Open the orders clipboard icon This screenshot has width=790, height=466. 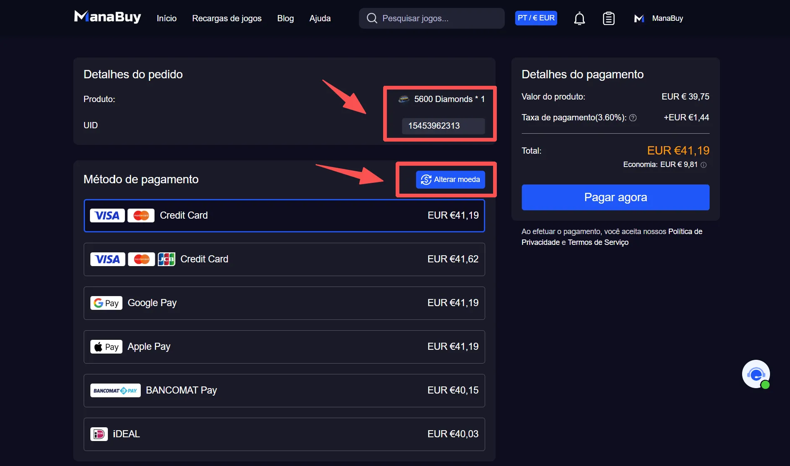coord(608,18)
